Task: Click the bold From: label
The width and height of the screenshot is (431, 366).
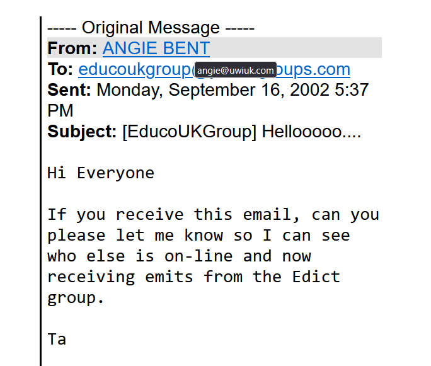Action: coord(72,49)
